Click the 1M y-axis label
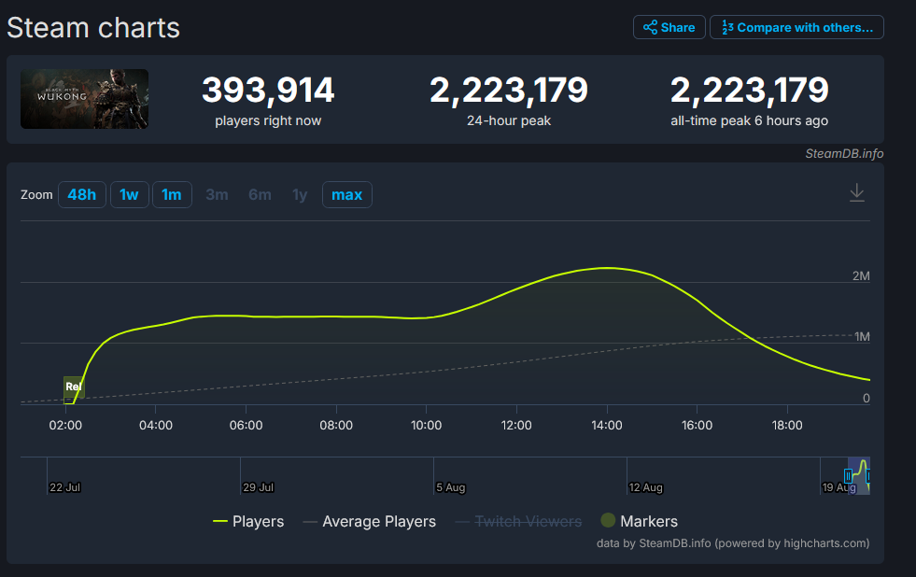 (862, 336)
